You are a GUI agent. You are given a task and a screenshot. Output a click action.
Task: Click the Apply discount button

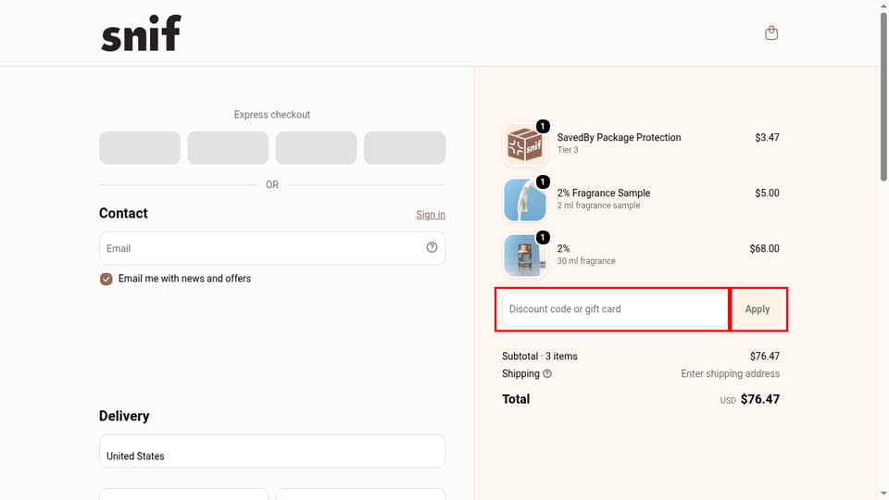coord(757,309)
